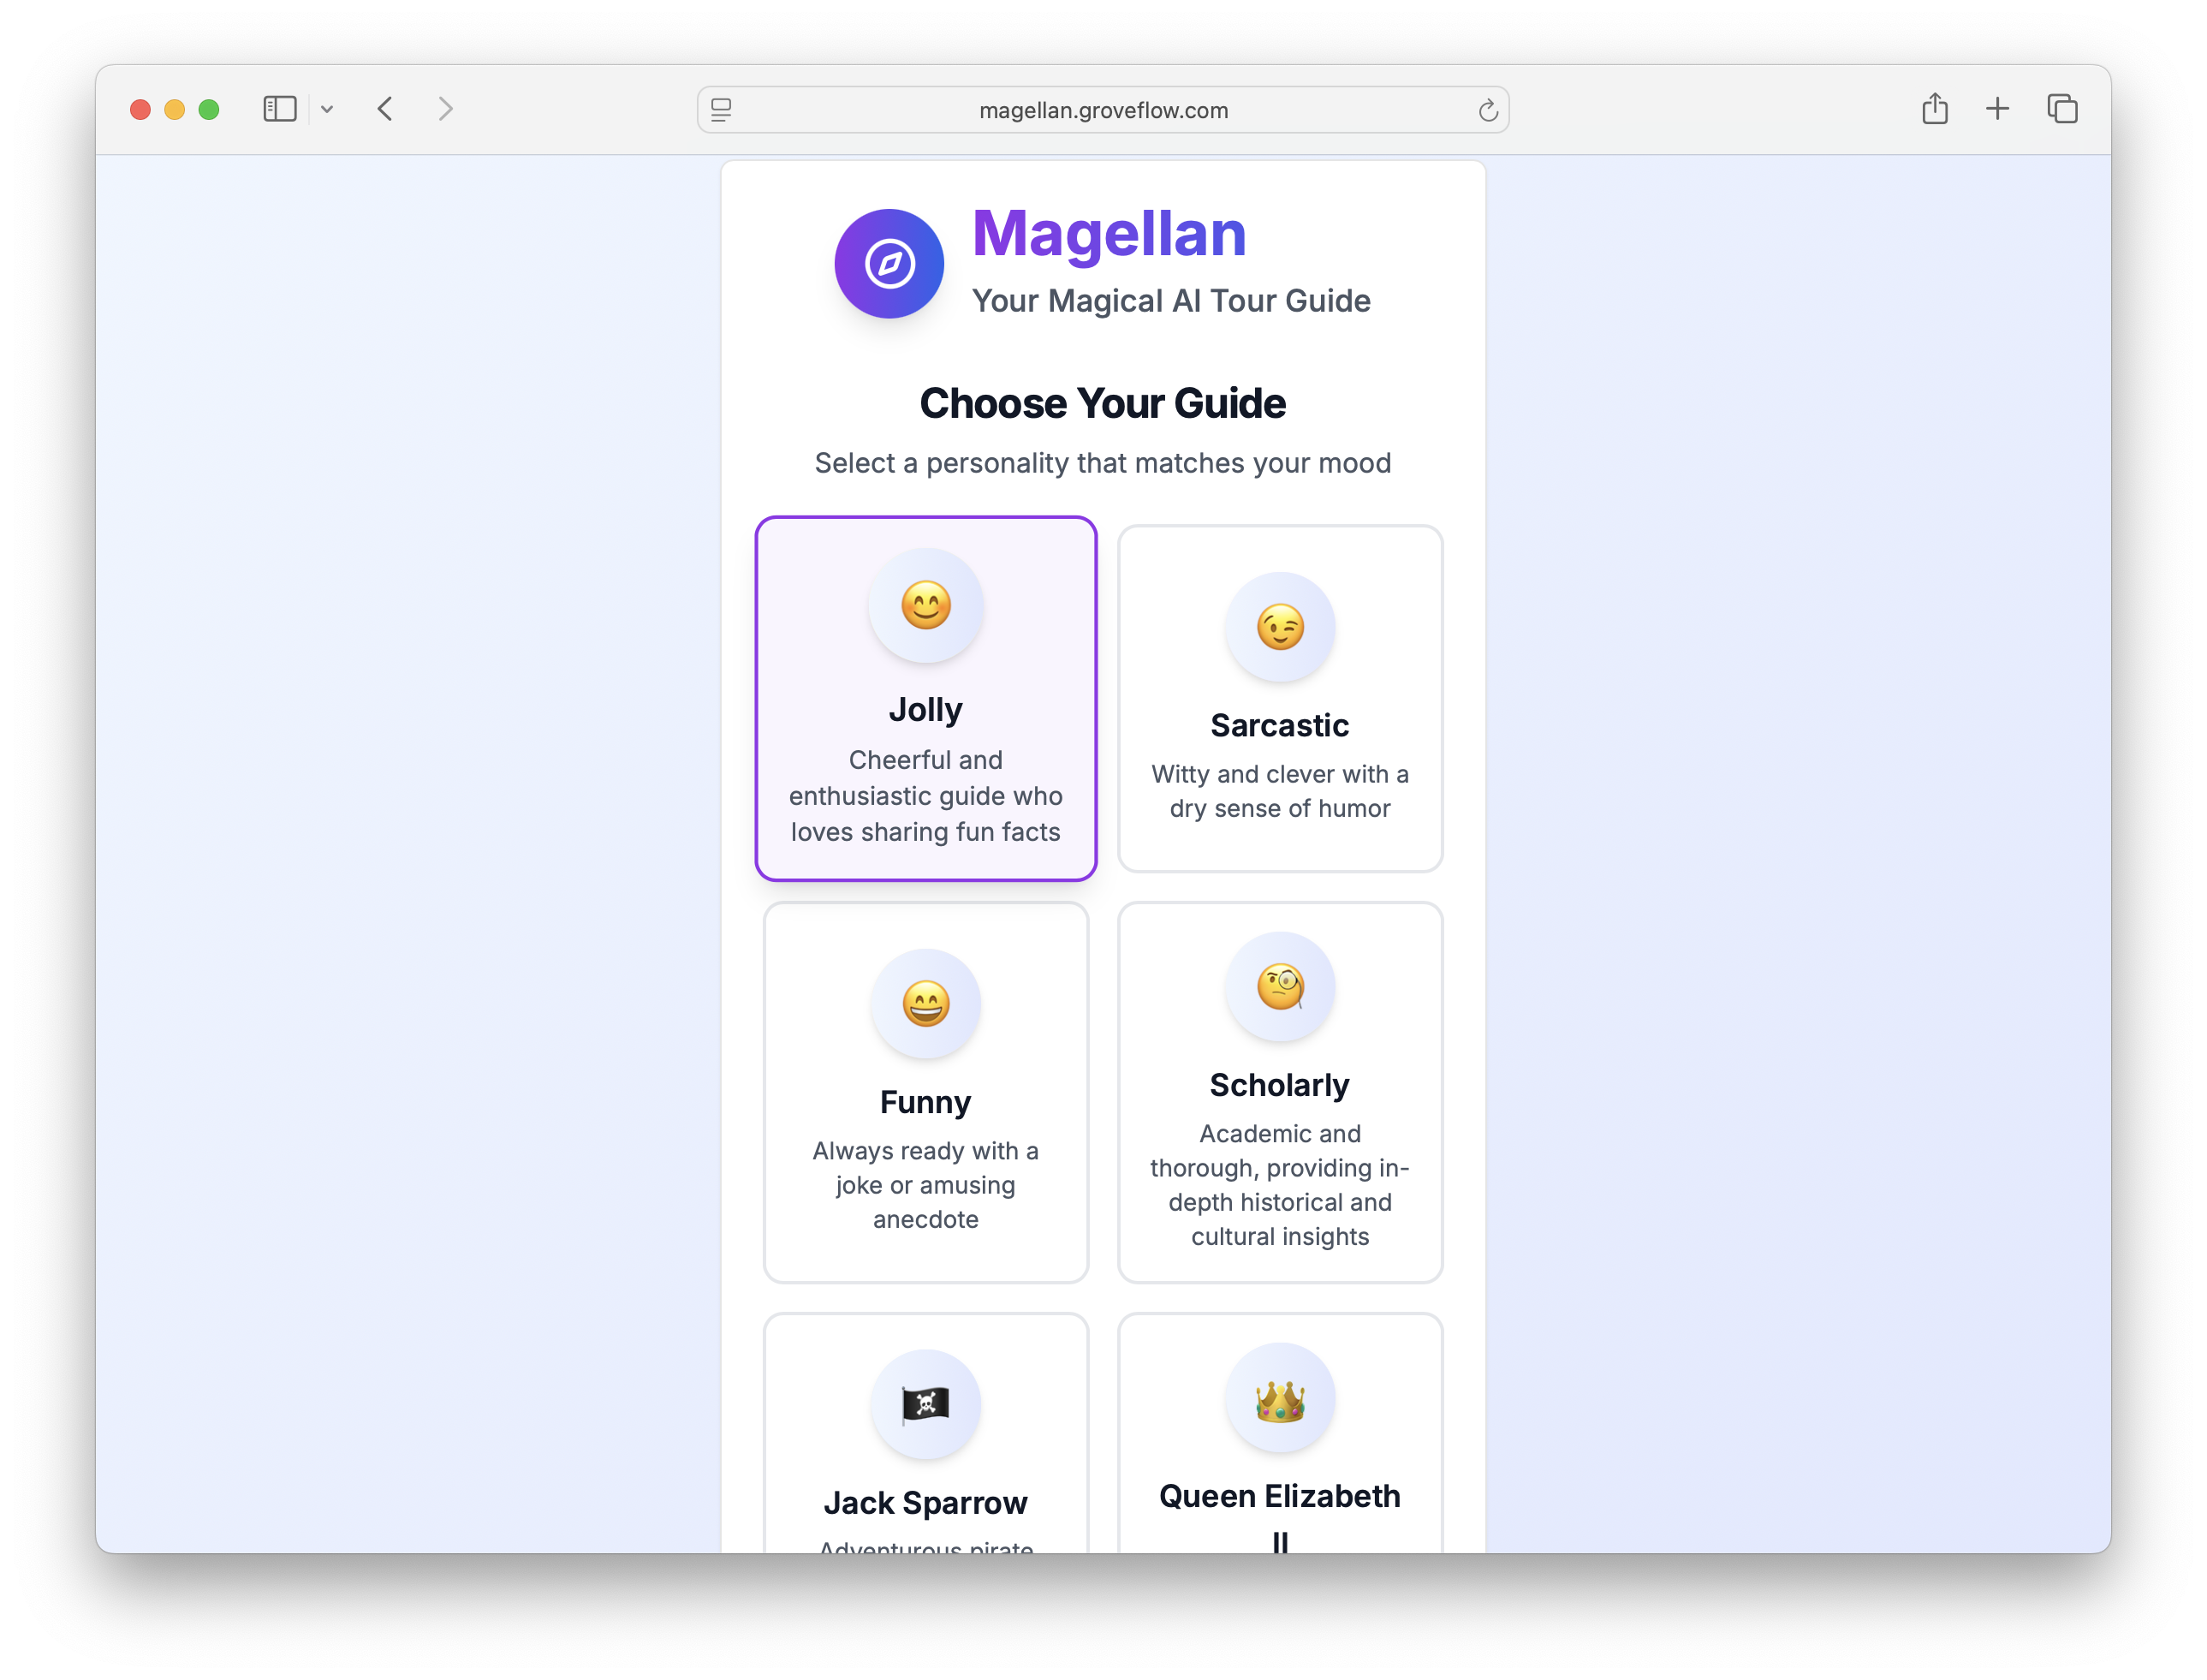
Task: Open the Safari share icon
Action: click(x=1934, y=109)
